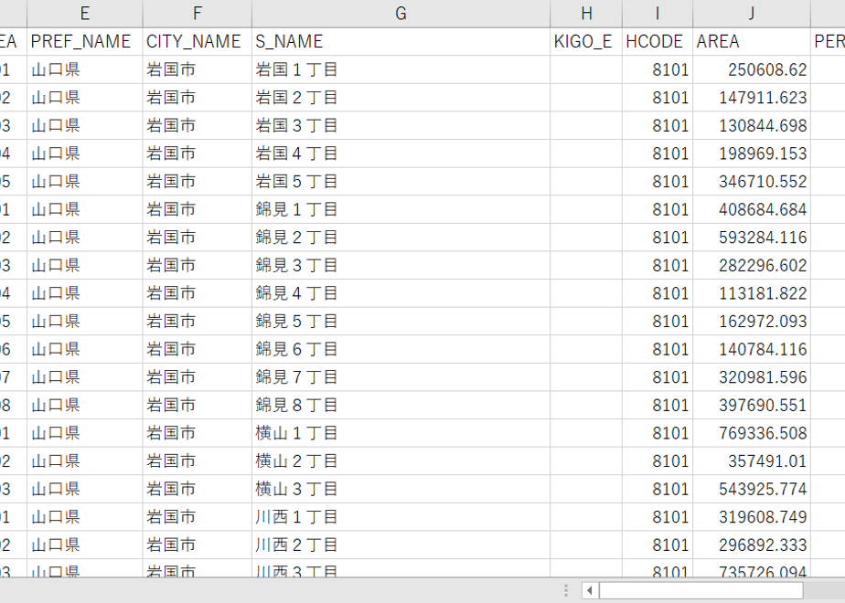Select cell 岩国３丁目
The width and height of the screenshot is (845, 603).
(x=401, y=125)
